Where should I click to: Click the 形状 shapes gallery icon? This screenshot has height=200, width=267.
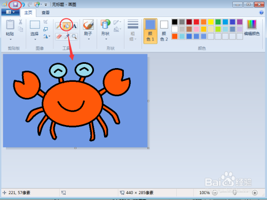[x=105, y=24]
